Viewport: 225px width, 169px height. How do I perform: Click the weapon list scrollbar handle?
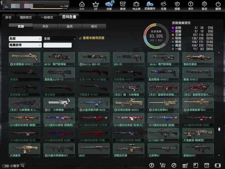click(x=219, y=129)
